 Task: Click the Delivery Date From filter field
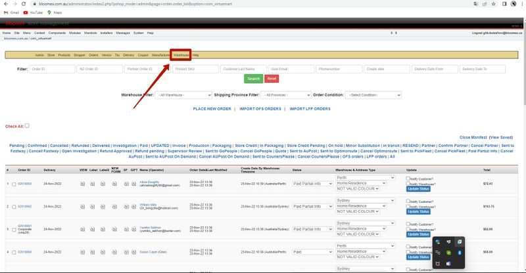435,69
